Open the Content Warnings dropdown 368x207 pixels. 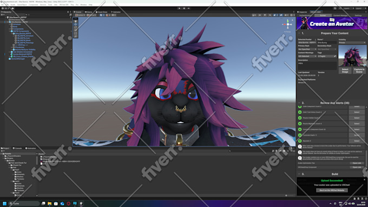(307, 56)
